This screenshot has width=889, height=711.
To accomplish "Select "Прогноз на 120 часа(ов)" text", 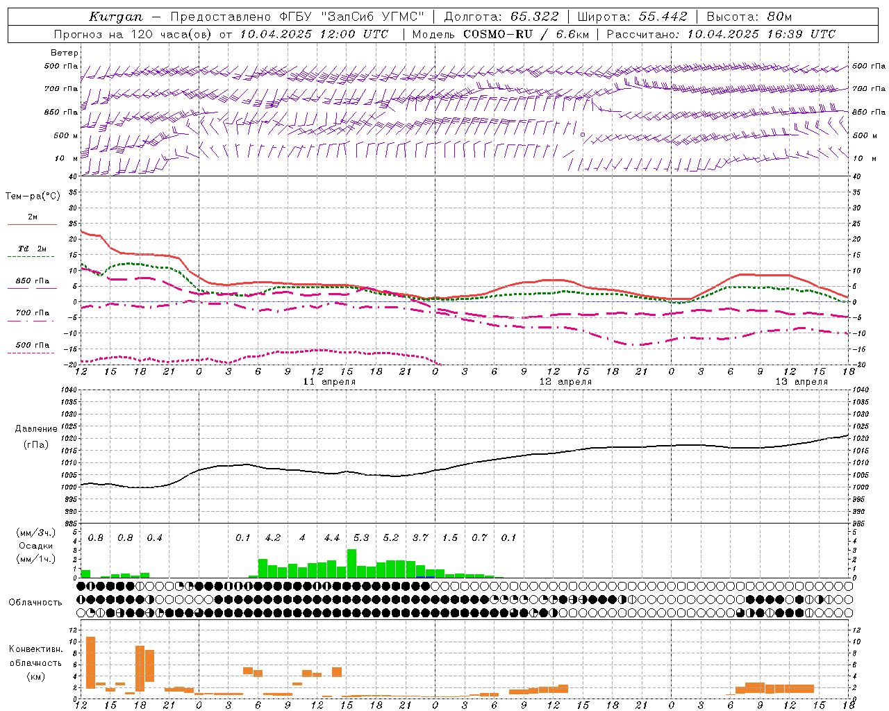I will pos(133,34).
